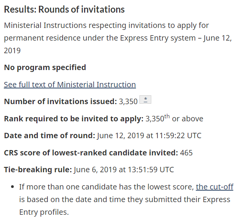The image size is (238, 222).
Task: Click the "or above" text after the rank
Action: 188,119
